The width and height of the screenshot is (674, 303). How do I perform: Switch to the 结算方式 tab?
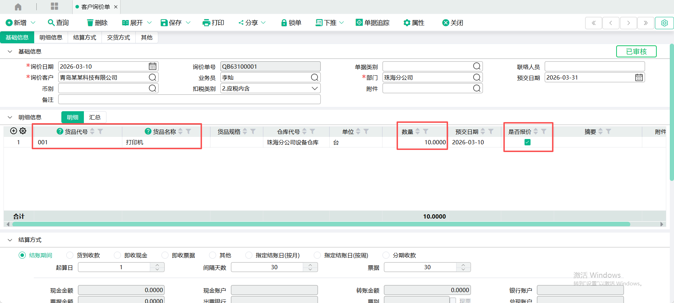click(85, 37)
